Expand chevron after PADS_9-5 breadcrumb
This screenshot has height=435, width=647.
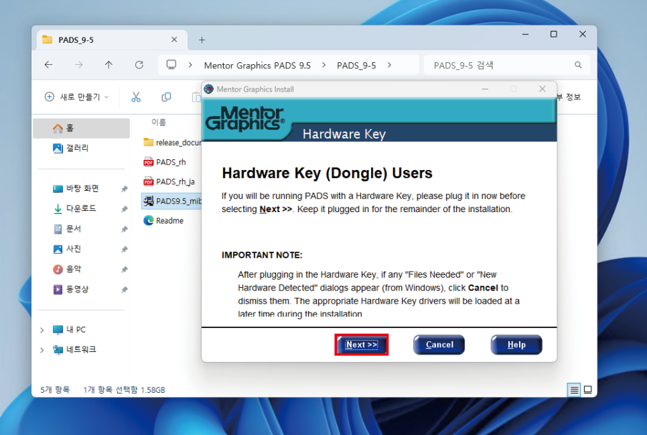click(x=389, y=65)
